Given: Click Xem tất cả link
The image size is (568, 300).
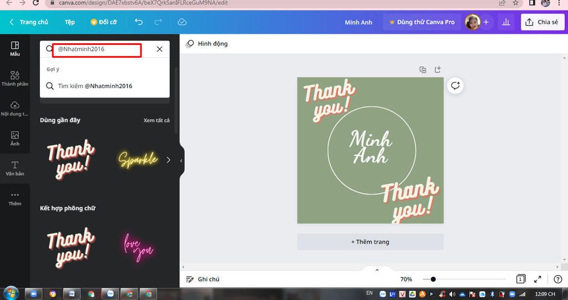Looking at the screenshot, I should pos(156,120).
